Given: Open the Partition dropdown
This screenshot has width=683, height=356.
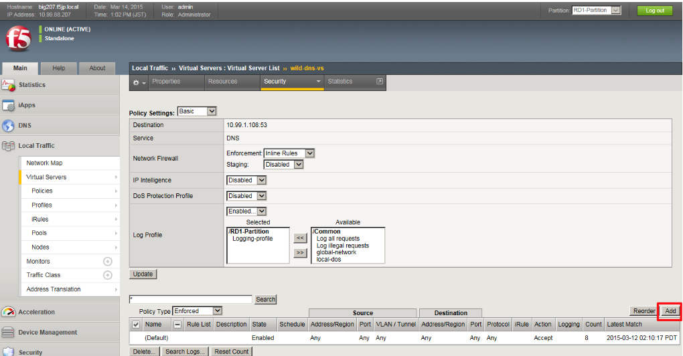Looking at the screenshot, I should point(596,10).
